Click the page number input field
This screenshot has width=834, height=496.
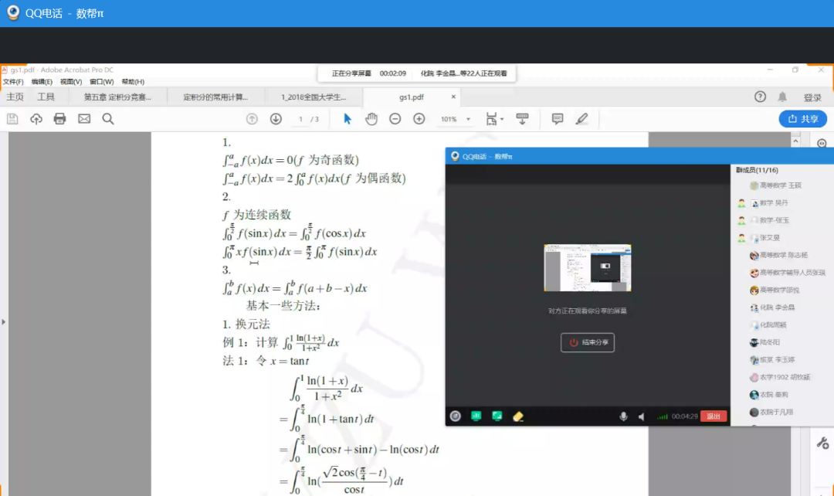coord(300,119)
